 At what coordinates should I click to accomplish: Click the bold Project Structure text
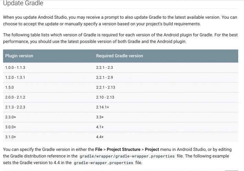click(124, 150)
